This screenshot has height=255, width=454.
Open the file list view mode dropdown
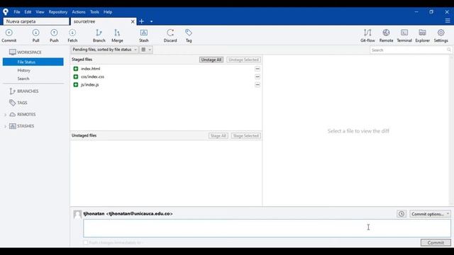click(146, 50)
